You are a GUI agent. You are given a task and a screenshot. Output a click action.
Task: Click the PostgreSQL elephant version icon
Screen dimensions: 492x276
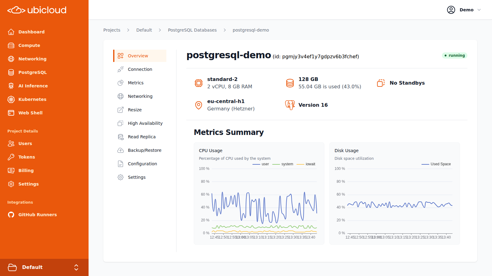click(x=290, y=105)
